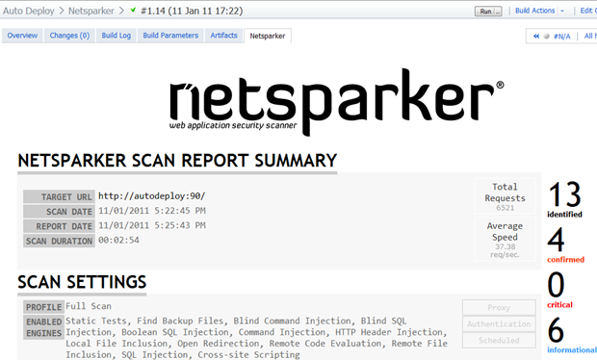This screenshot has width=597, height=360.
Task: Open the Run options ellipsis
Action: click(x=498, y=12)
